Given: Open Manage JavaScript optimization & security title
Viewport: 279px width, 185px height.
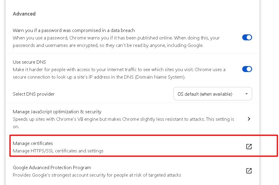Looking at the screenshot, I should [x=57, y=112].
